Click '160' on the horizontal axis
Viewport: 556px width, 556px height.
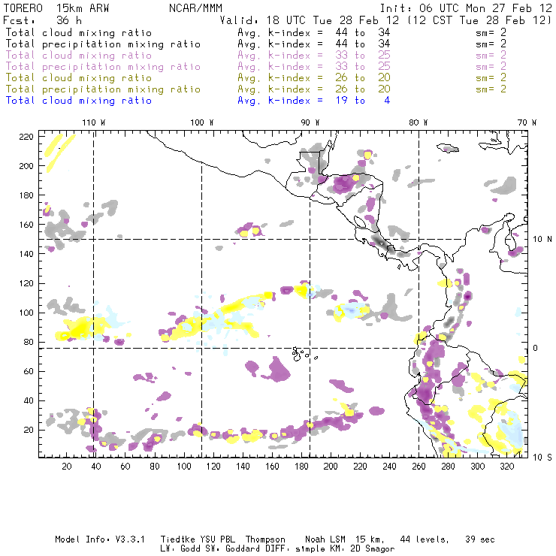click(x=272, y=467)
